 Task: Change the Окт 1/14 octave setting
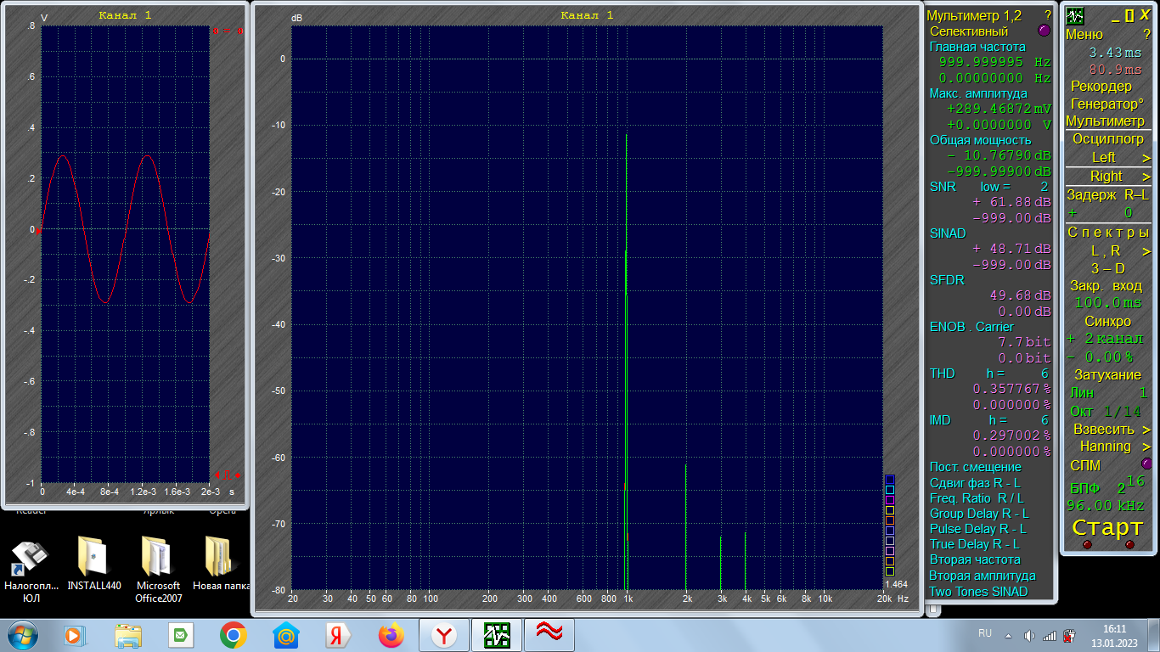click(1106, 411)
